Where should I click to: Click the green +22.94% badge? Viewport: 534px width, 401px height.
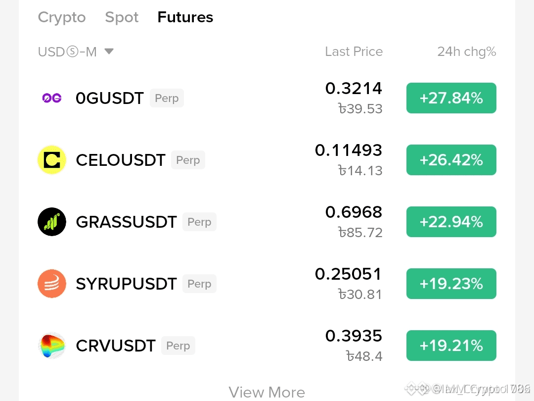click(x=451, y=222)
